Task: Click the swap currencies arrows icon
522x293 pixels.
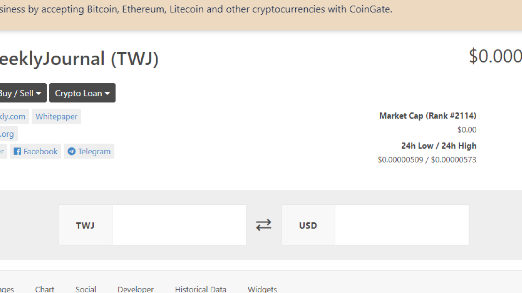Action: coord(264,225)
